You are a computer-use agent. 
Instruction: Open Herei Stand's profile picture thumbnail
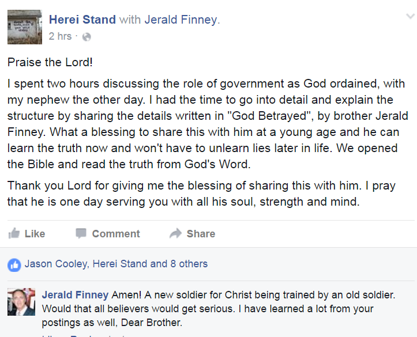click(x=24, y=26)
